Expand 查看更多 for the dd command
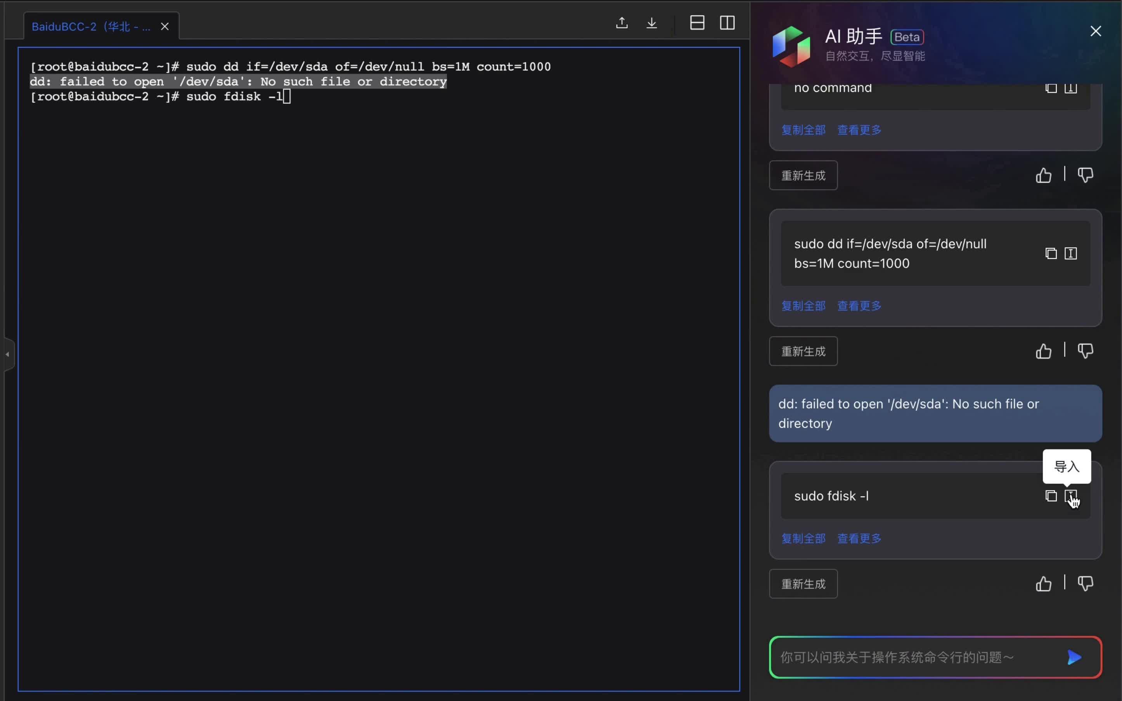1122x701 pixels. (x=859, y=306)
